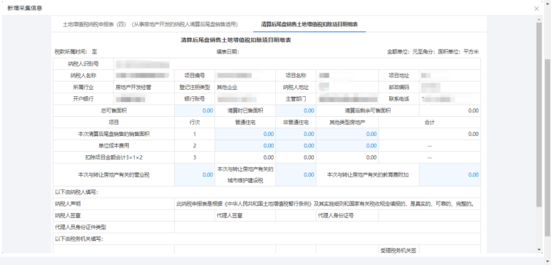Click the 本次清算后尾盘销售的销售面积 label

click(113, 134)
